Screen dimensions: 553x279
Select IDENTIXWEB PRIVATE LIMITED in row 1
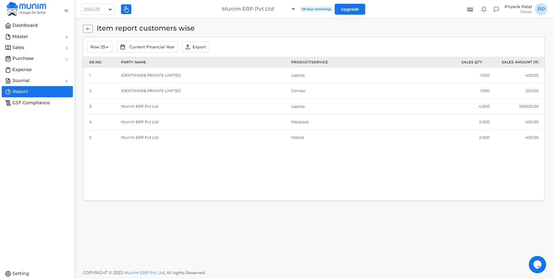151,75
